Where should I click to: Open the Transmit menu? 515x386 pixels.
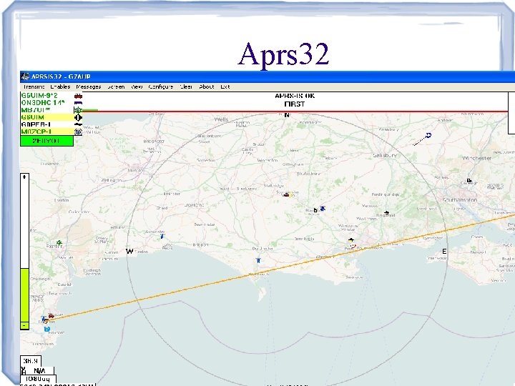(34, 87)
